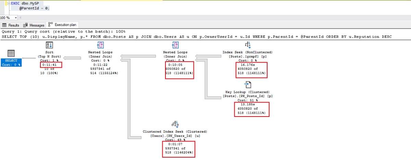Open the 100 % zoom dropdown
Image resolution: width=411 pixels, height=161 pixels.
[16, 17]
